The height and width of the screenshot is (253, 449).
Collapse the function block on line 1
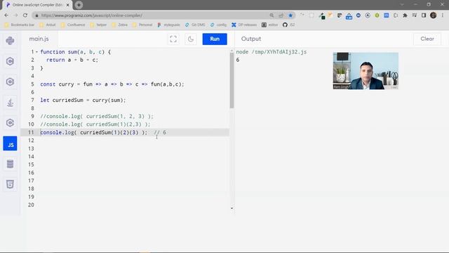click(x=36, y=52)
